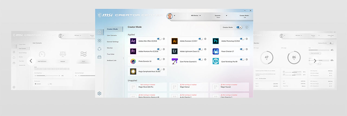This screenshot has height=116, width=347.
Task: Click the Home icon in the sidebar
Action: click(x=99, y=32)
